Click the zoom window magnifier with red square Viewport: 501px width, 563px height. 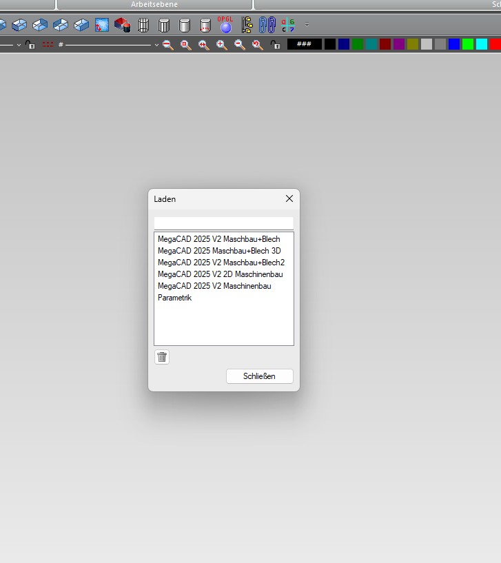coord(185,45)
